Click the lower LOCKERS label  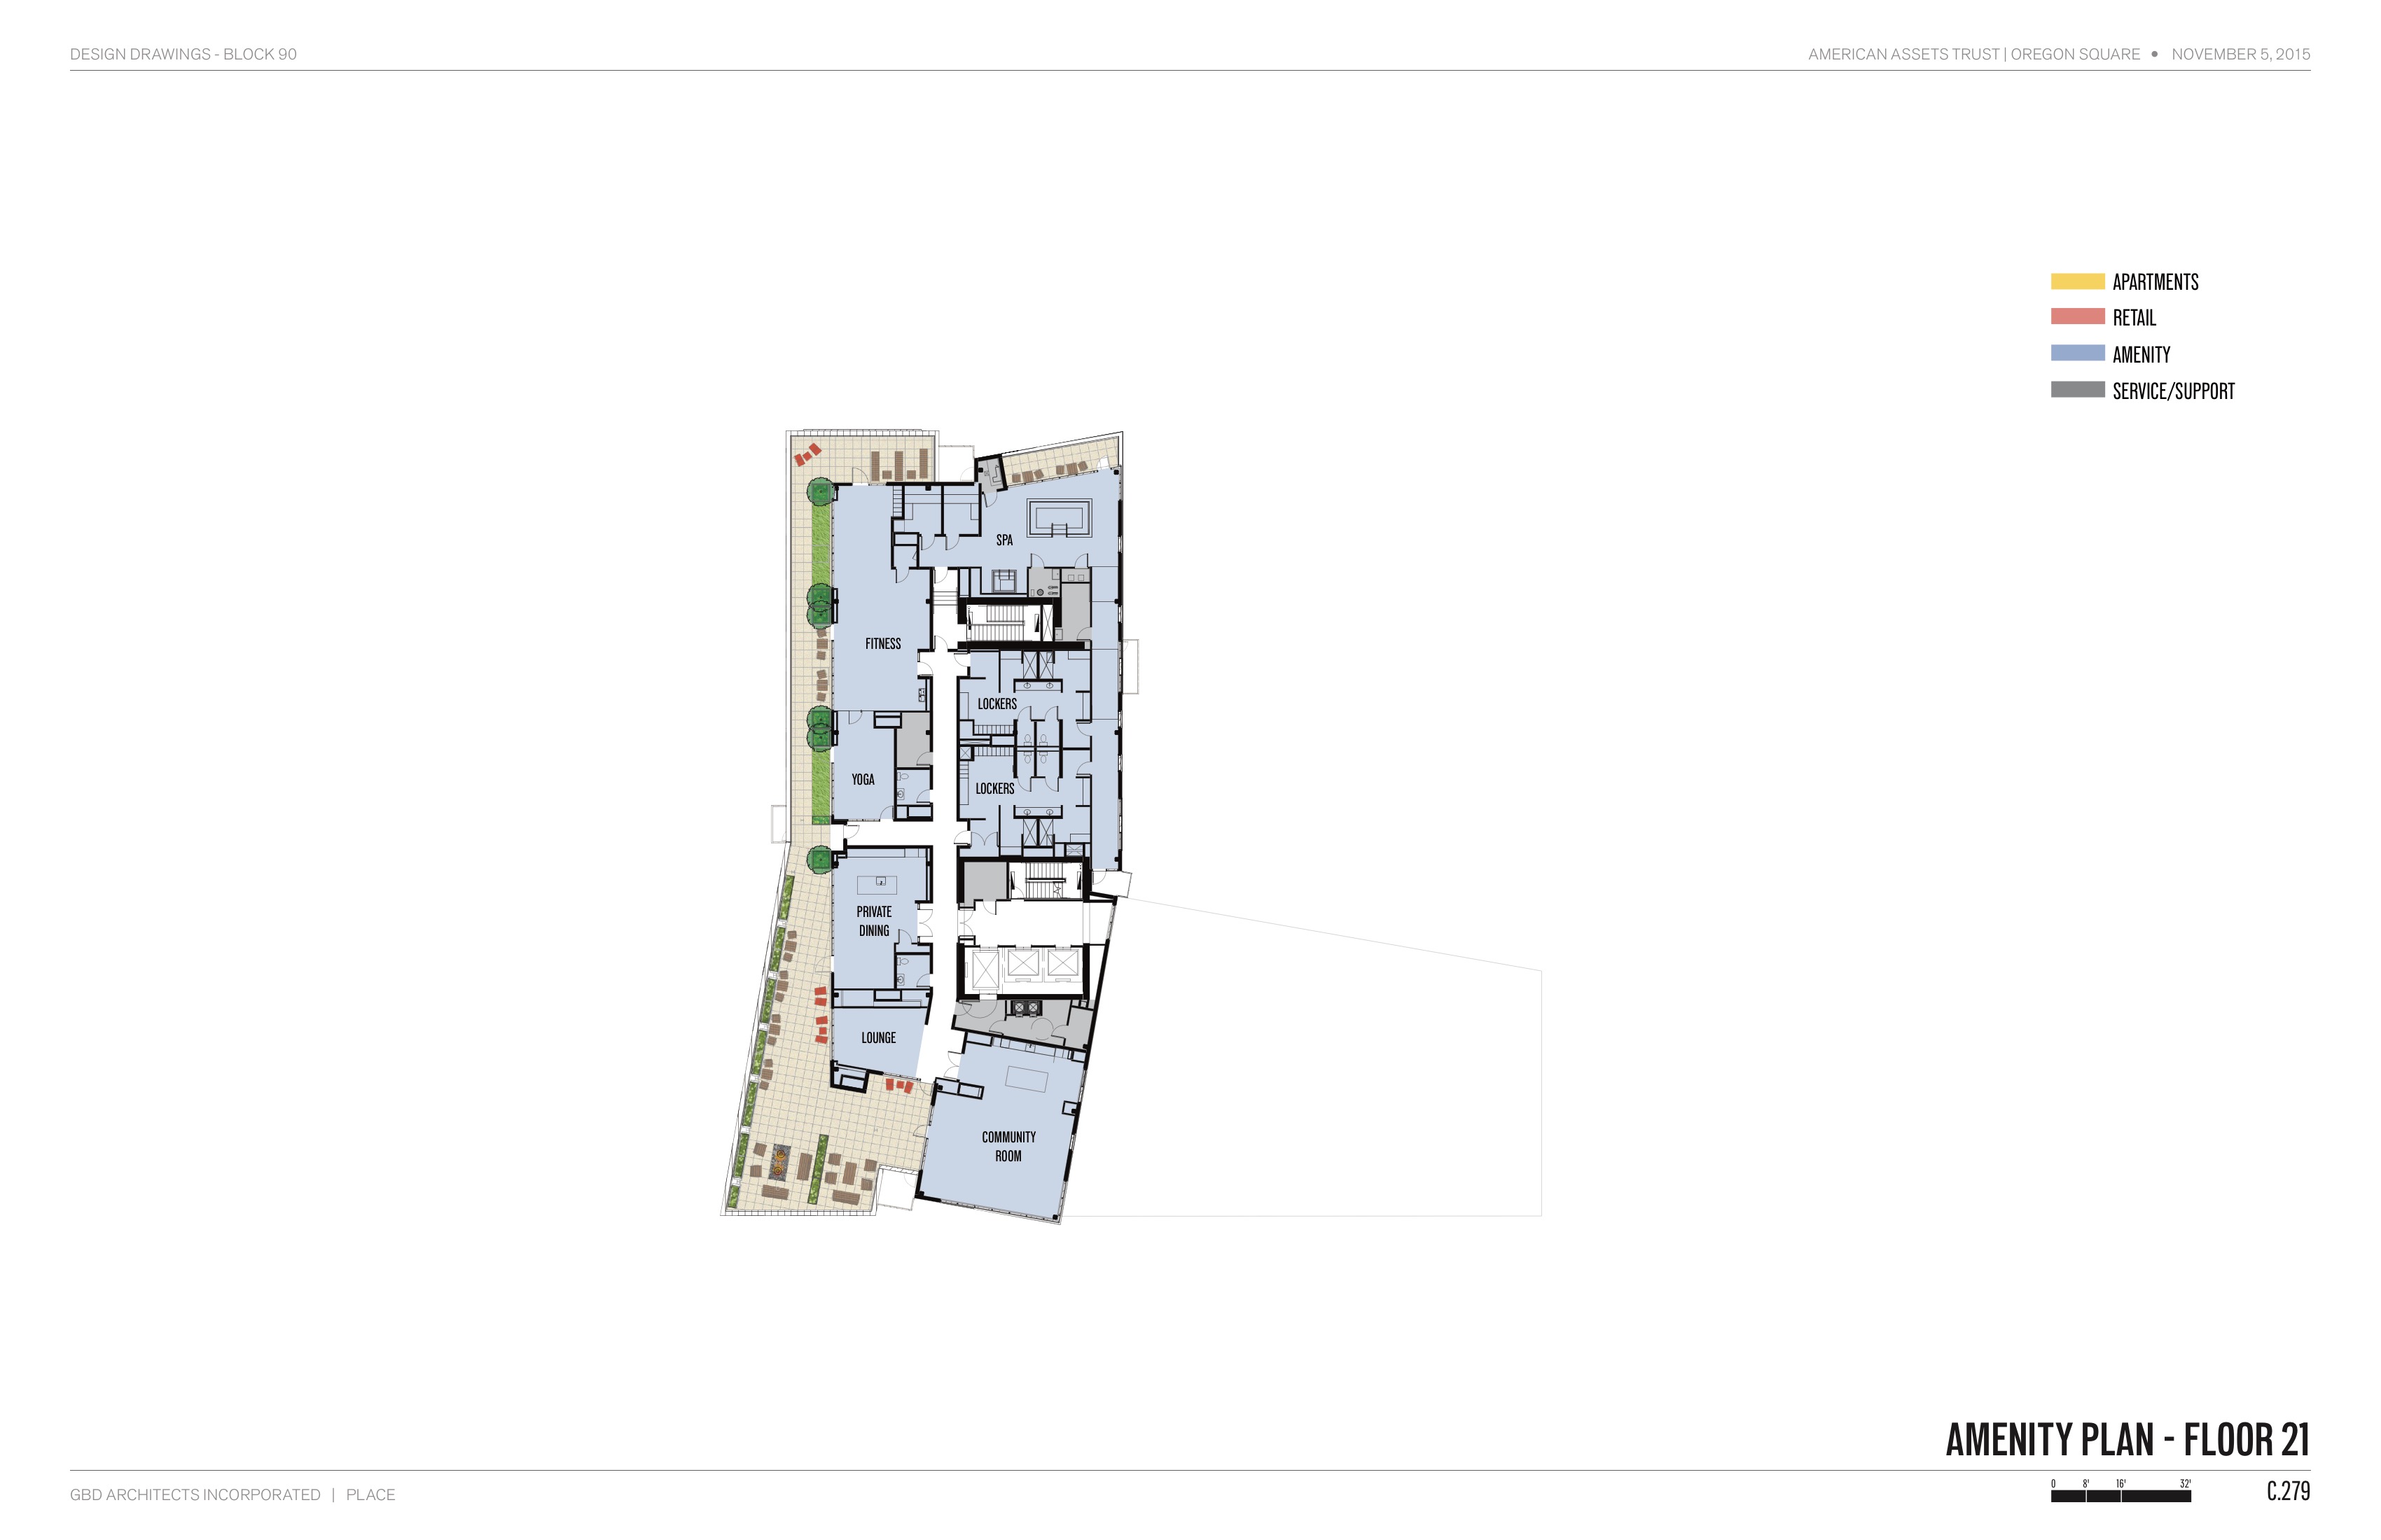point(994,789)
